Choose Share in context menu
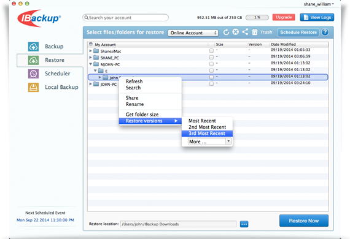Screen dimensions: 350x239 pyautogui.click(x=132, y=98)
